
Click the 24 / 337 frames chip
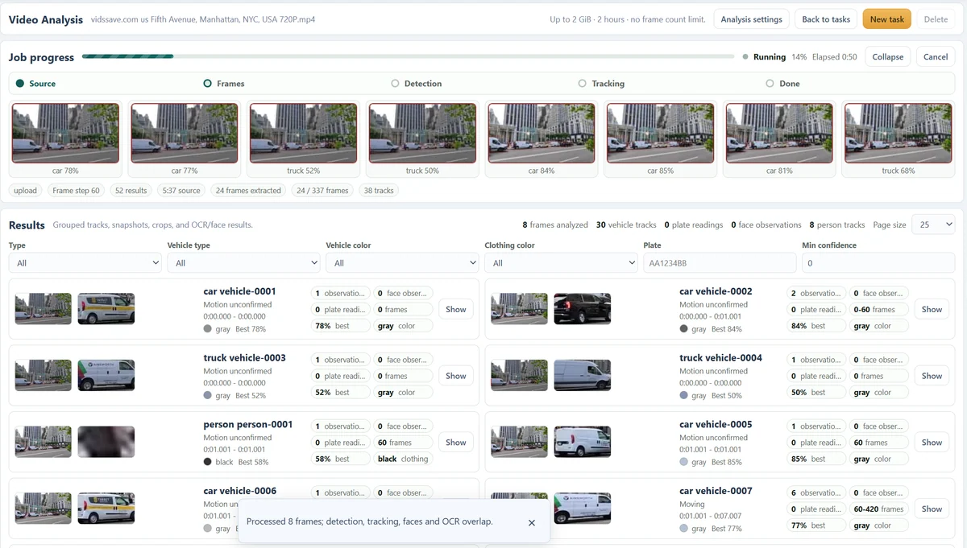pos(322,191)
